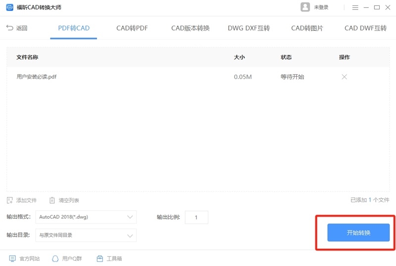Click the 清空列表 trash icon
Image resolution: width=396 pixels, height=266 pixels.
tap(52, 200)
